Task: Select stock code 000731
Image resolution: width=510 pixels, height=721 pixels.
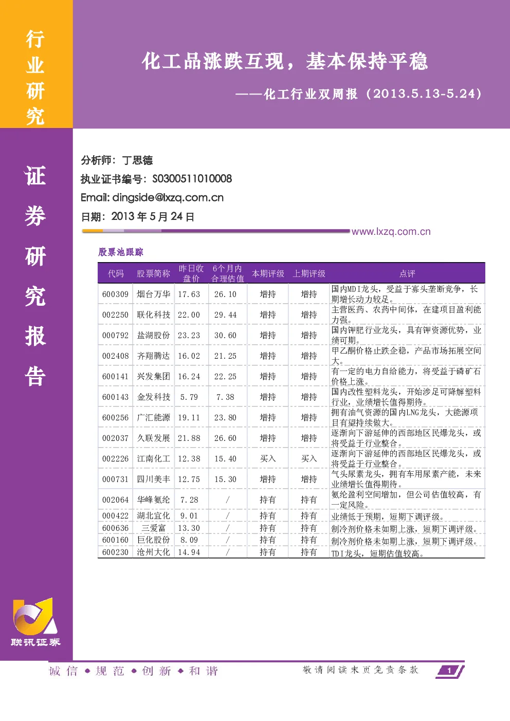Action: [115, 479]
